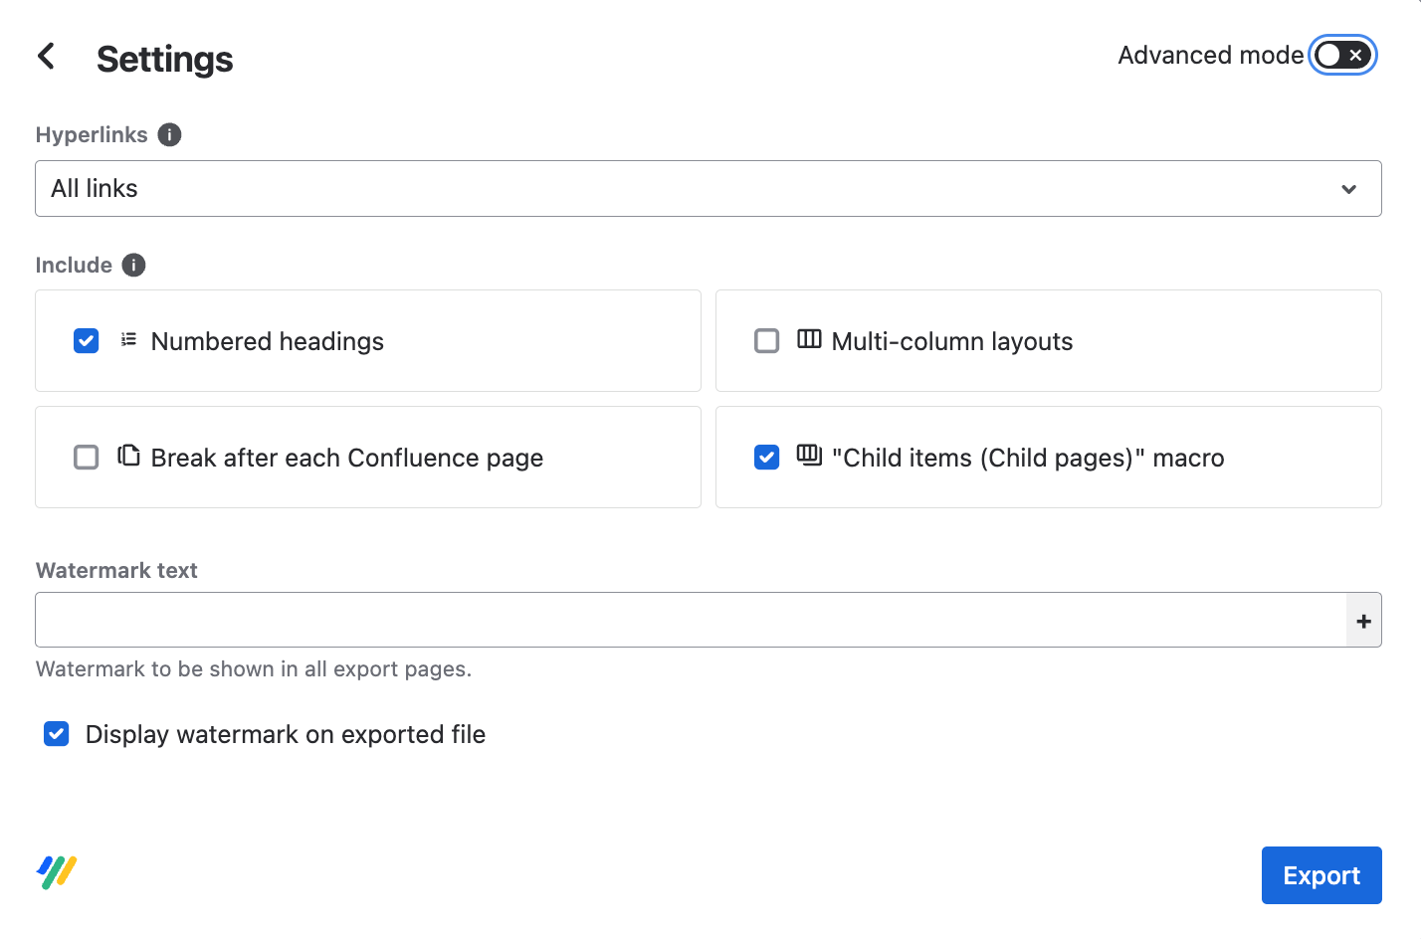Click the Hyperlinks label
1421x939 pixels.
(92, 134)
